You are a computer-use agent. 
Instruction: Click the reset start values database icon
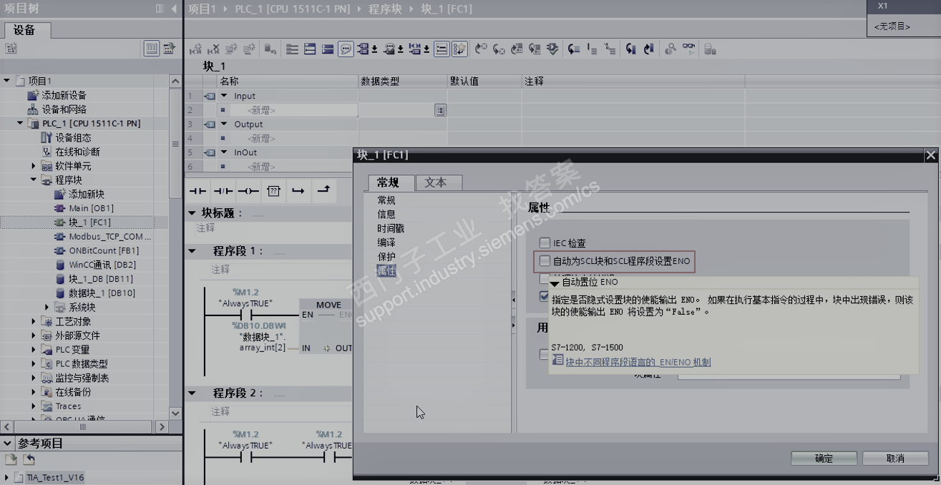tap(270, 49)
